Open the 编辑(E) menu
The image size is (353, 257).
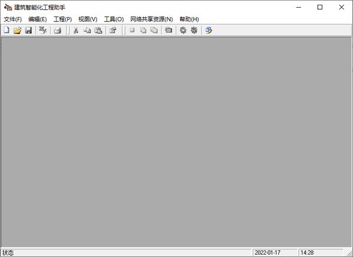click(37, 19)
